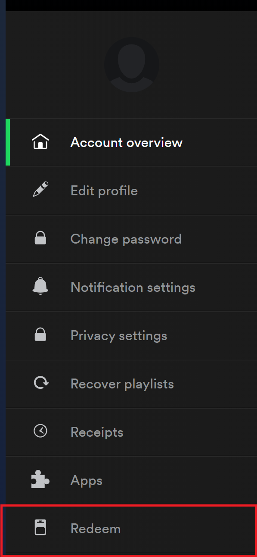Viewport: 257px width, 557px height.
Task: Click the profile avatar picture
Action: pos(132,65)
